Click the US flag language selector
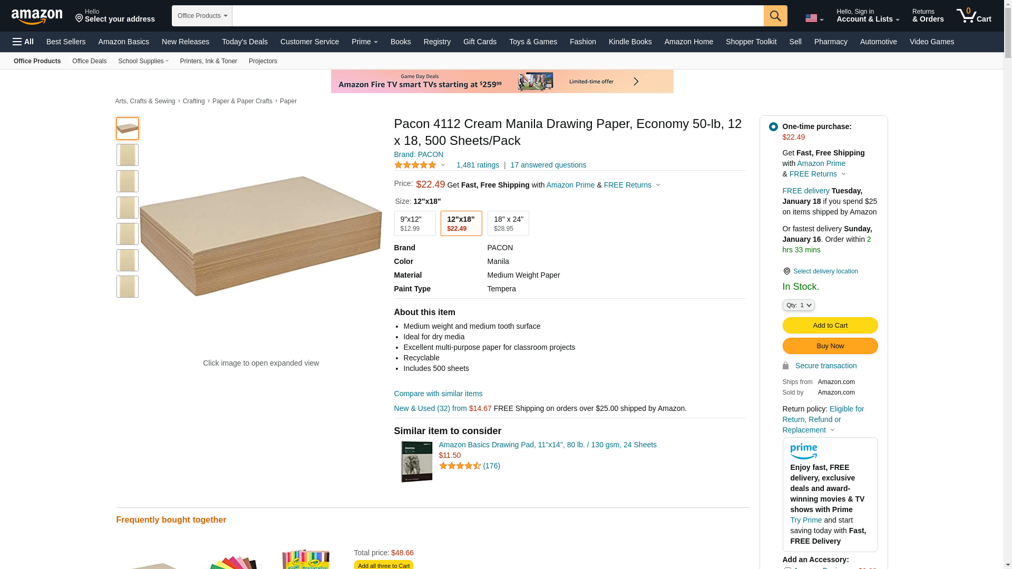This screenshot has width=1012, height=569. click(x=814, y=18)
